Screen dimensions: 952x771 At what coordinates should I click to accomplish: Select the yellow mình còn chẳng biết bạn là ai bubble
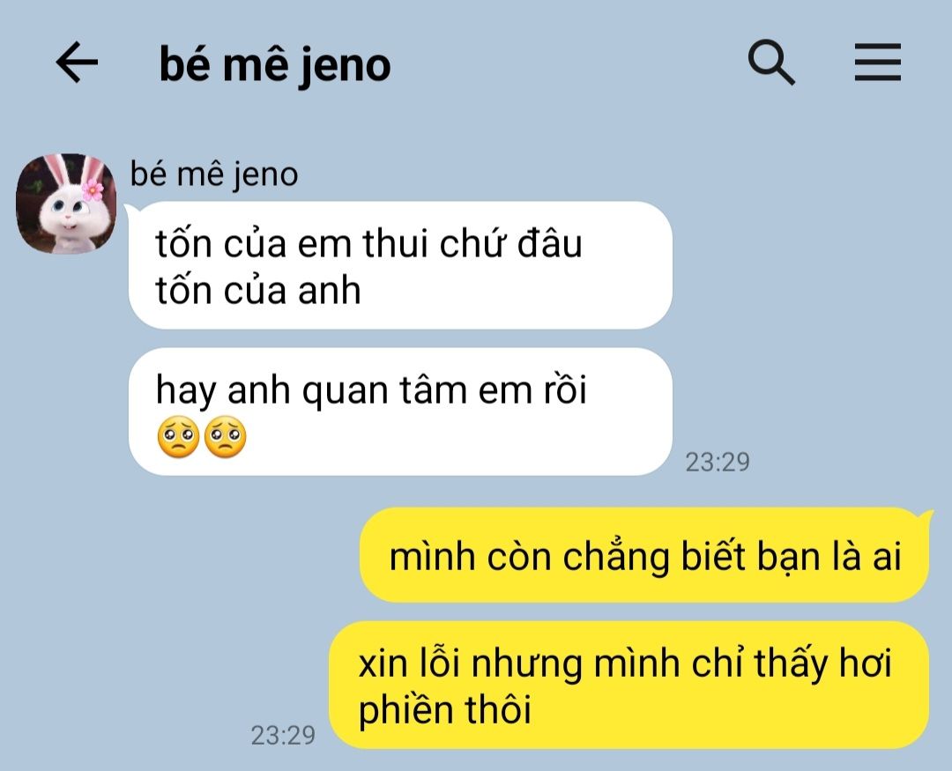click(644, 555)
